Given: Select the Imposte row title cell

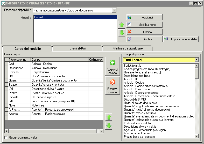Looking at the screenshot, I should tap(19, 97).
